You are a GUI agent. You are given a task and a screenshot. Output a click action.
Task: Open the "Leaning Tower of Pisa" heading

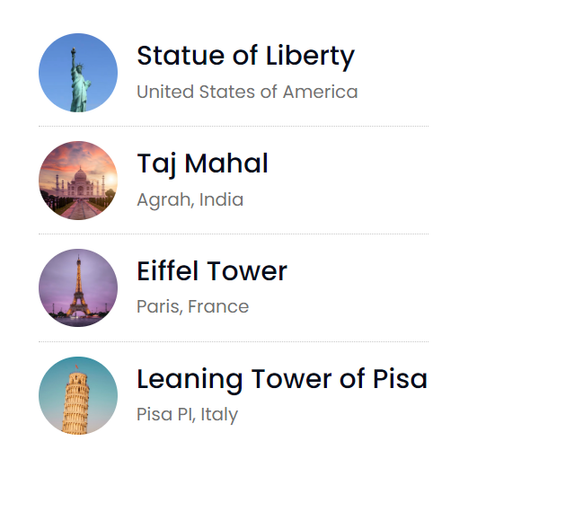(281, 379)
